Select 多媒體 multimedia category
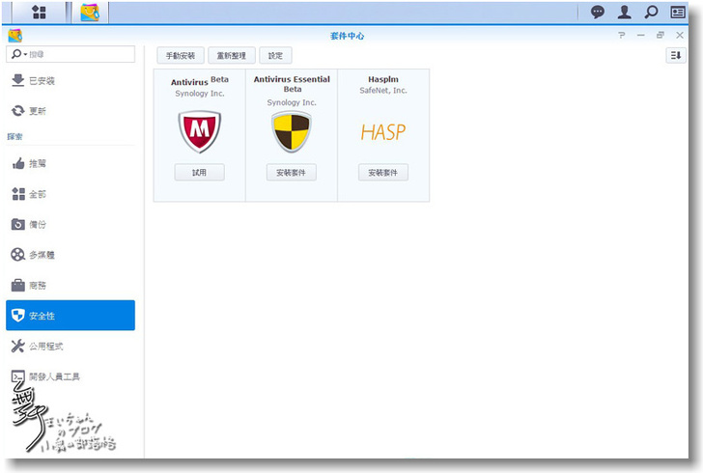The width and height of the screenshot is (703, 473). pos(70,255)
